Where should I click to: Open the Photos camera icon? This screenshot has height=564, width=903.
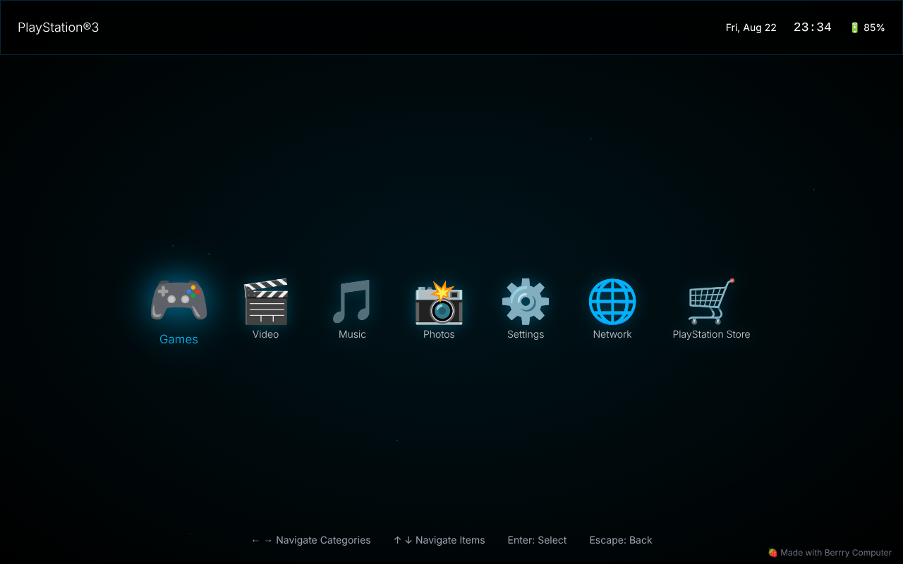coord(439,301)
